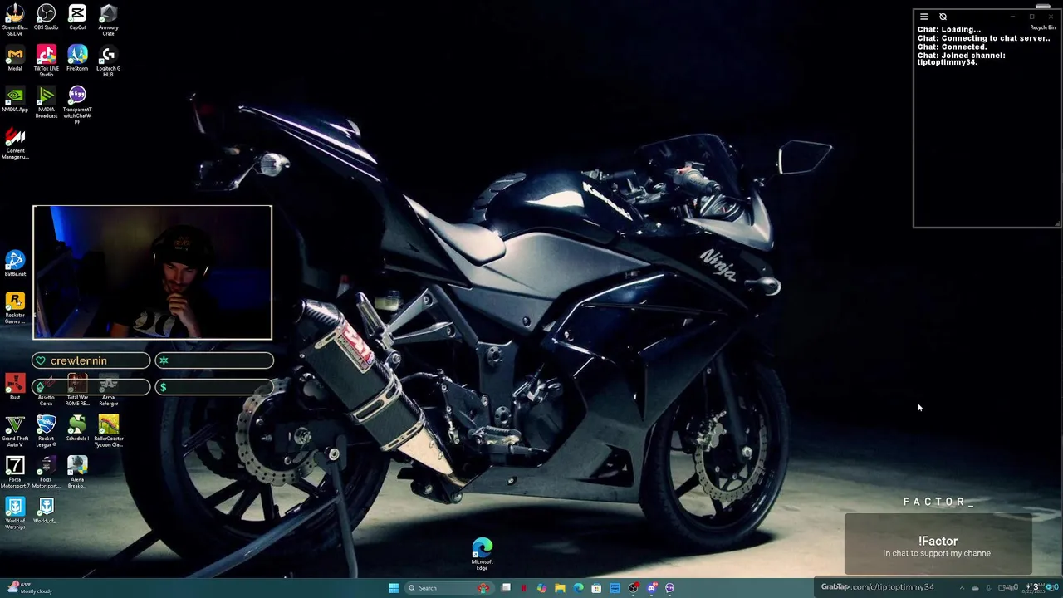Open TikTok LIVE Studio shortcut

[x=46, y=61]
